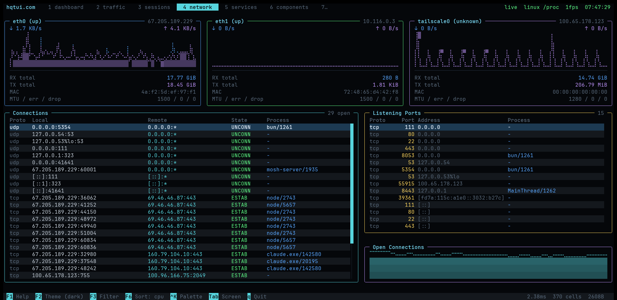Select the tcp 67.205.189.229:41252 row

coord(180,205)
